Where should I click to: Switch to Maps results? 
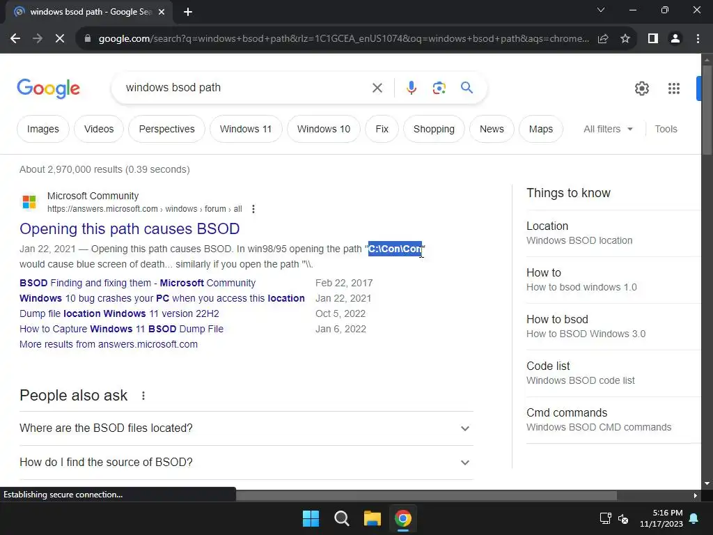pyautogui.click(x=540, y=129)
